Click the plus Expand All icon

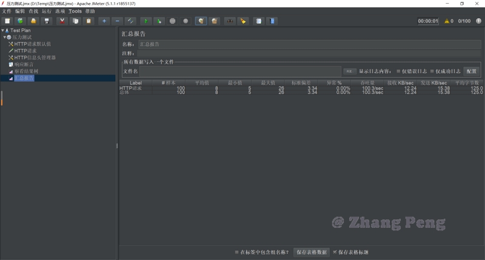coord(104,21)
